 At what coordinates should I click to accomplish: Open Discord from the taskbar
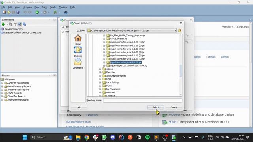coord(113,137)
